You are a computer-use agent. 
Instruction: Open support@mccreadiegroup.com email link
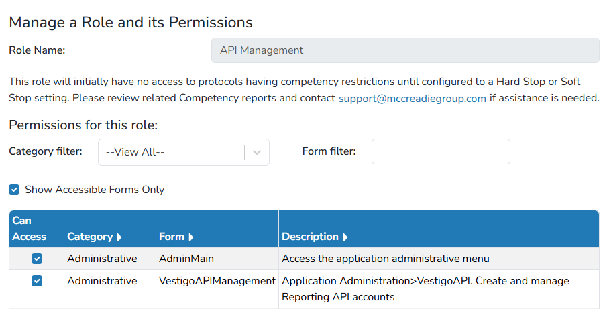(413, 99)
